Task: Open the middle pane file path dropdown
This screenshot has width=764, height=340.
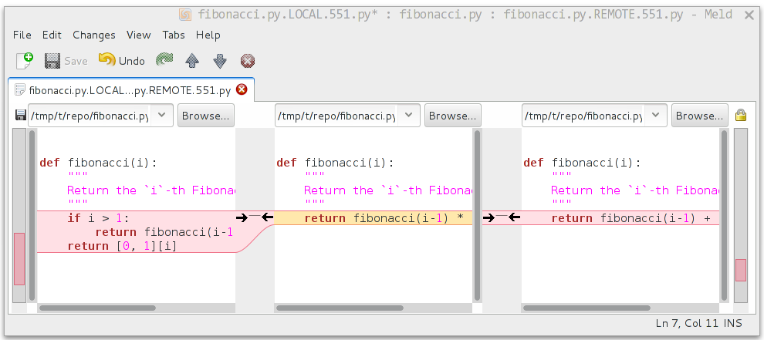Action: 408,116
